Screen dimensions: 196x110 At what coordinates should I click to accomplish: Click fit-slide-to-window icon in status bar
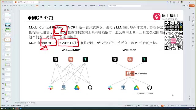click(x=168, y=106)
